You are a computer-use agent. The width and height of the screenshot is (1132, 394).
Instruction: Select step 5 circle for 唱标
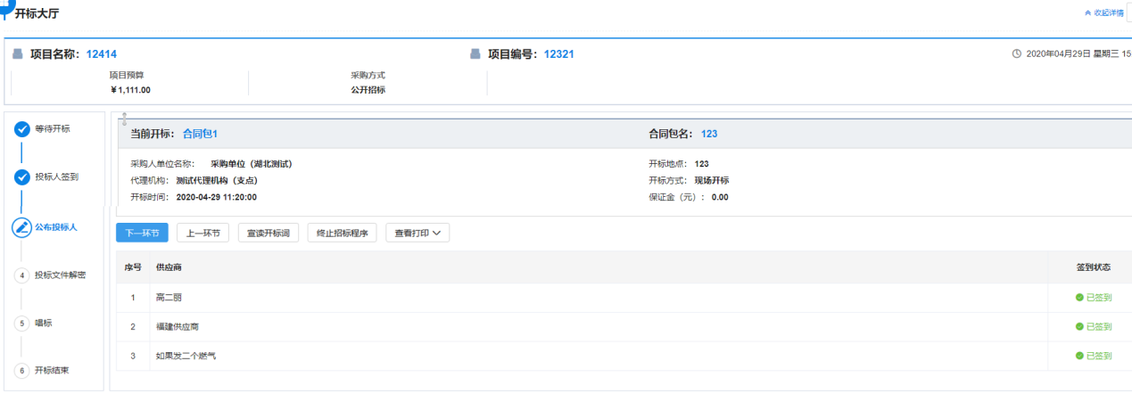pyautogui.click(x=22, y=324)
